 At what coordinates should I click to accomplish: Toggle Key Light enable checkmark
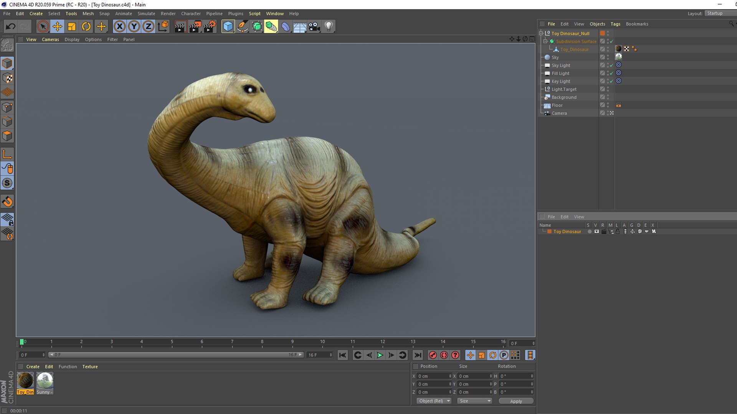(x=611, y=81)
